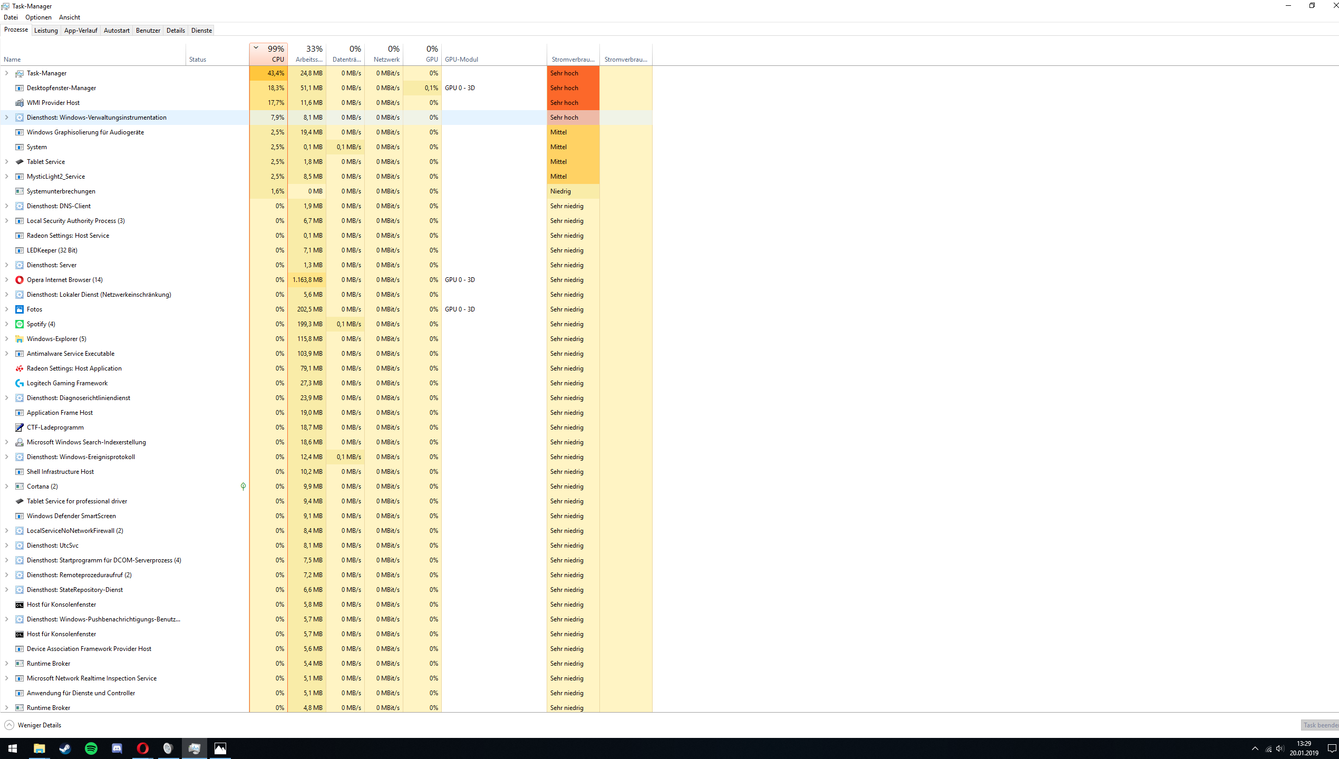Expand the Cortana process group

click(7, 486)
